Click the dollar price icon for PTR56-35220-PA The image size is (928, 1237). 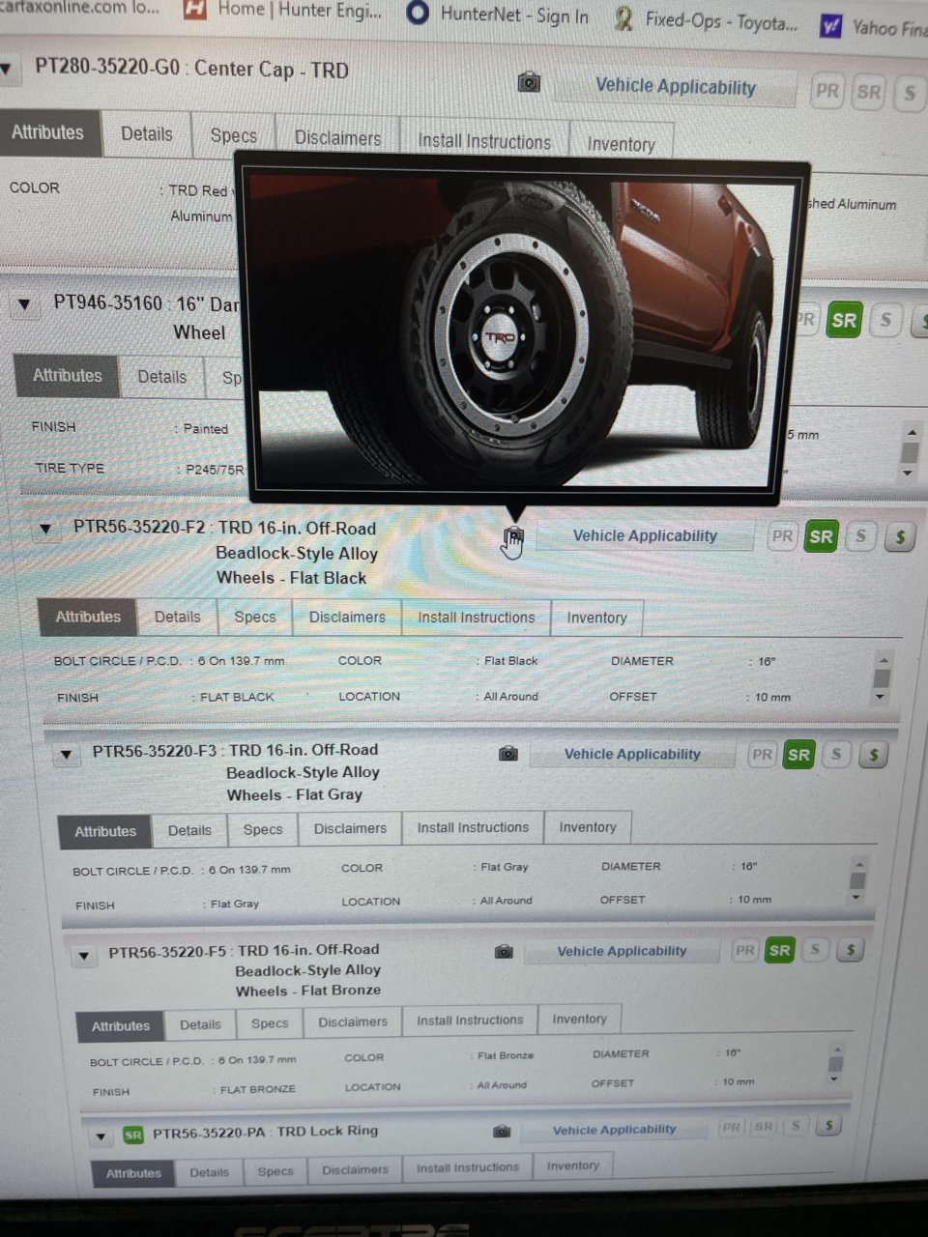(828, 1126)
